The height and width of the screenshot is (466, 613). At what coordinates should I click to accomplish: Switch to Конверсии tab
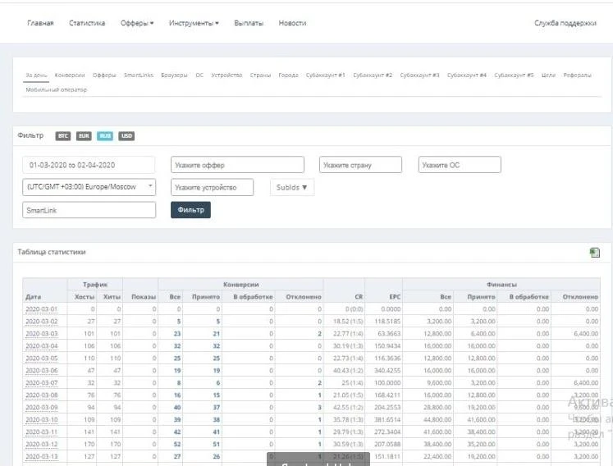tap(70, 75)
